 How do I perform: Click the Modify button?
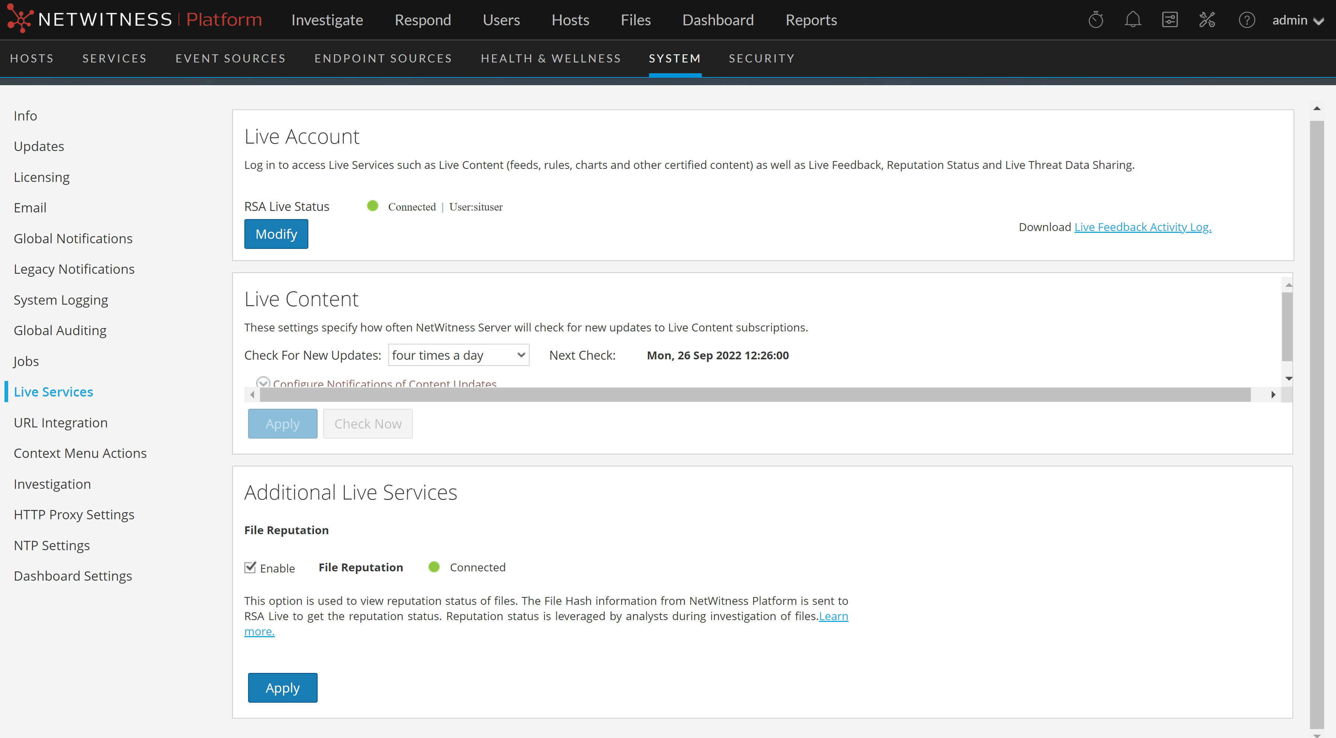point(276,234)
